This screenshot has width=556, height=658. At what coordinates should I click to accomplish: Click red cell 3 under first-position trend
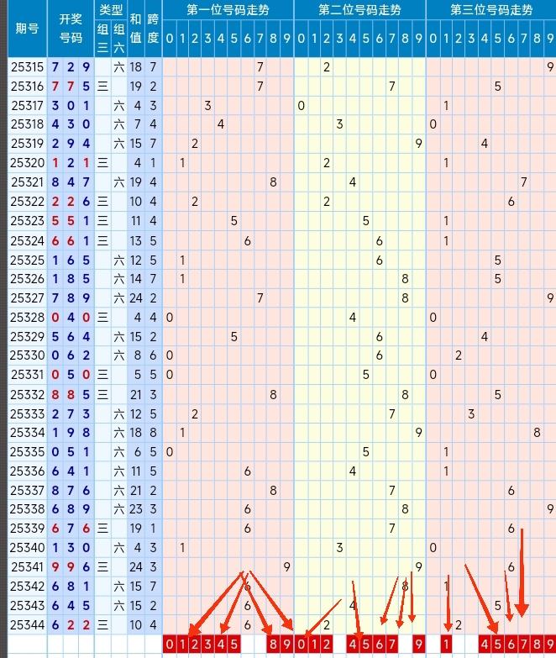click(207, 645)
